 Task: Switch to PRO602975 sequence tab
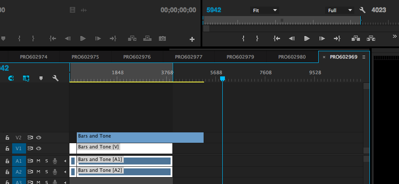(85, 57)
